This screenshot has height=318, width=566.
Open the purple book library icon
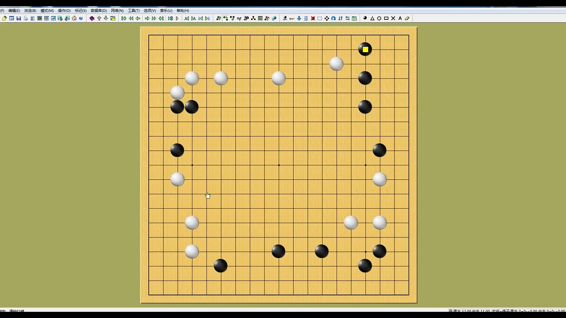point(92,19)
